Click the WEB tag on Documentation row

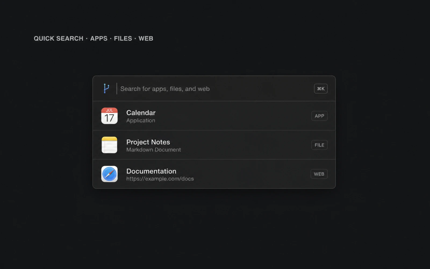(319, 174)
